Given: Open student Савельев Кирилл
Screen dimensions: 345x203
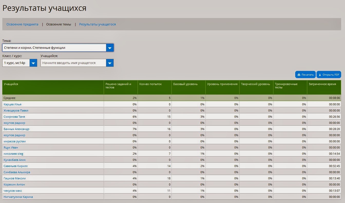Looking at the screenshot, I should (x=15, y=166).
